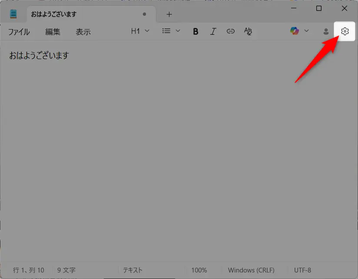
Task: Toggle italic formatting
Action: 213,31
